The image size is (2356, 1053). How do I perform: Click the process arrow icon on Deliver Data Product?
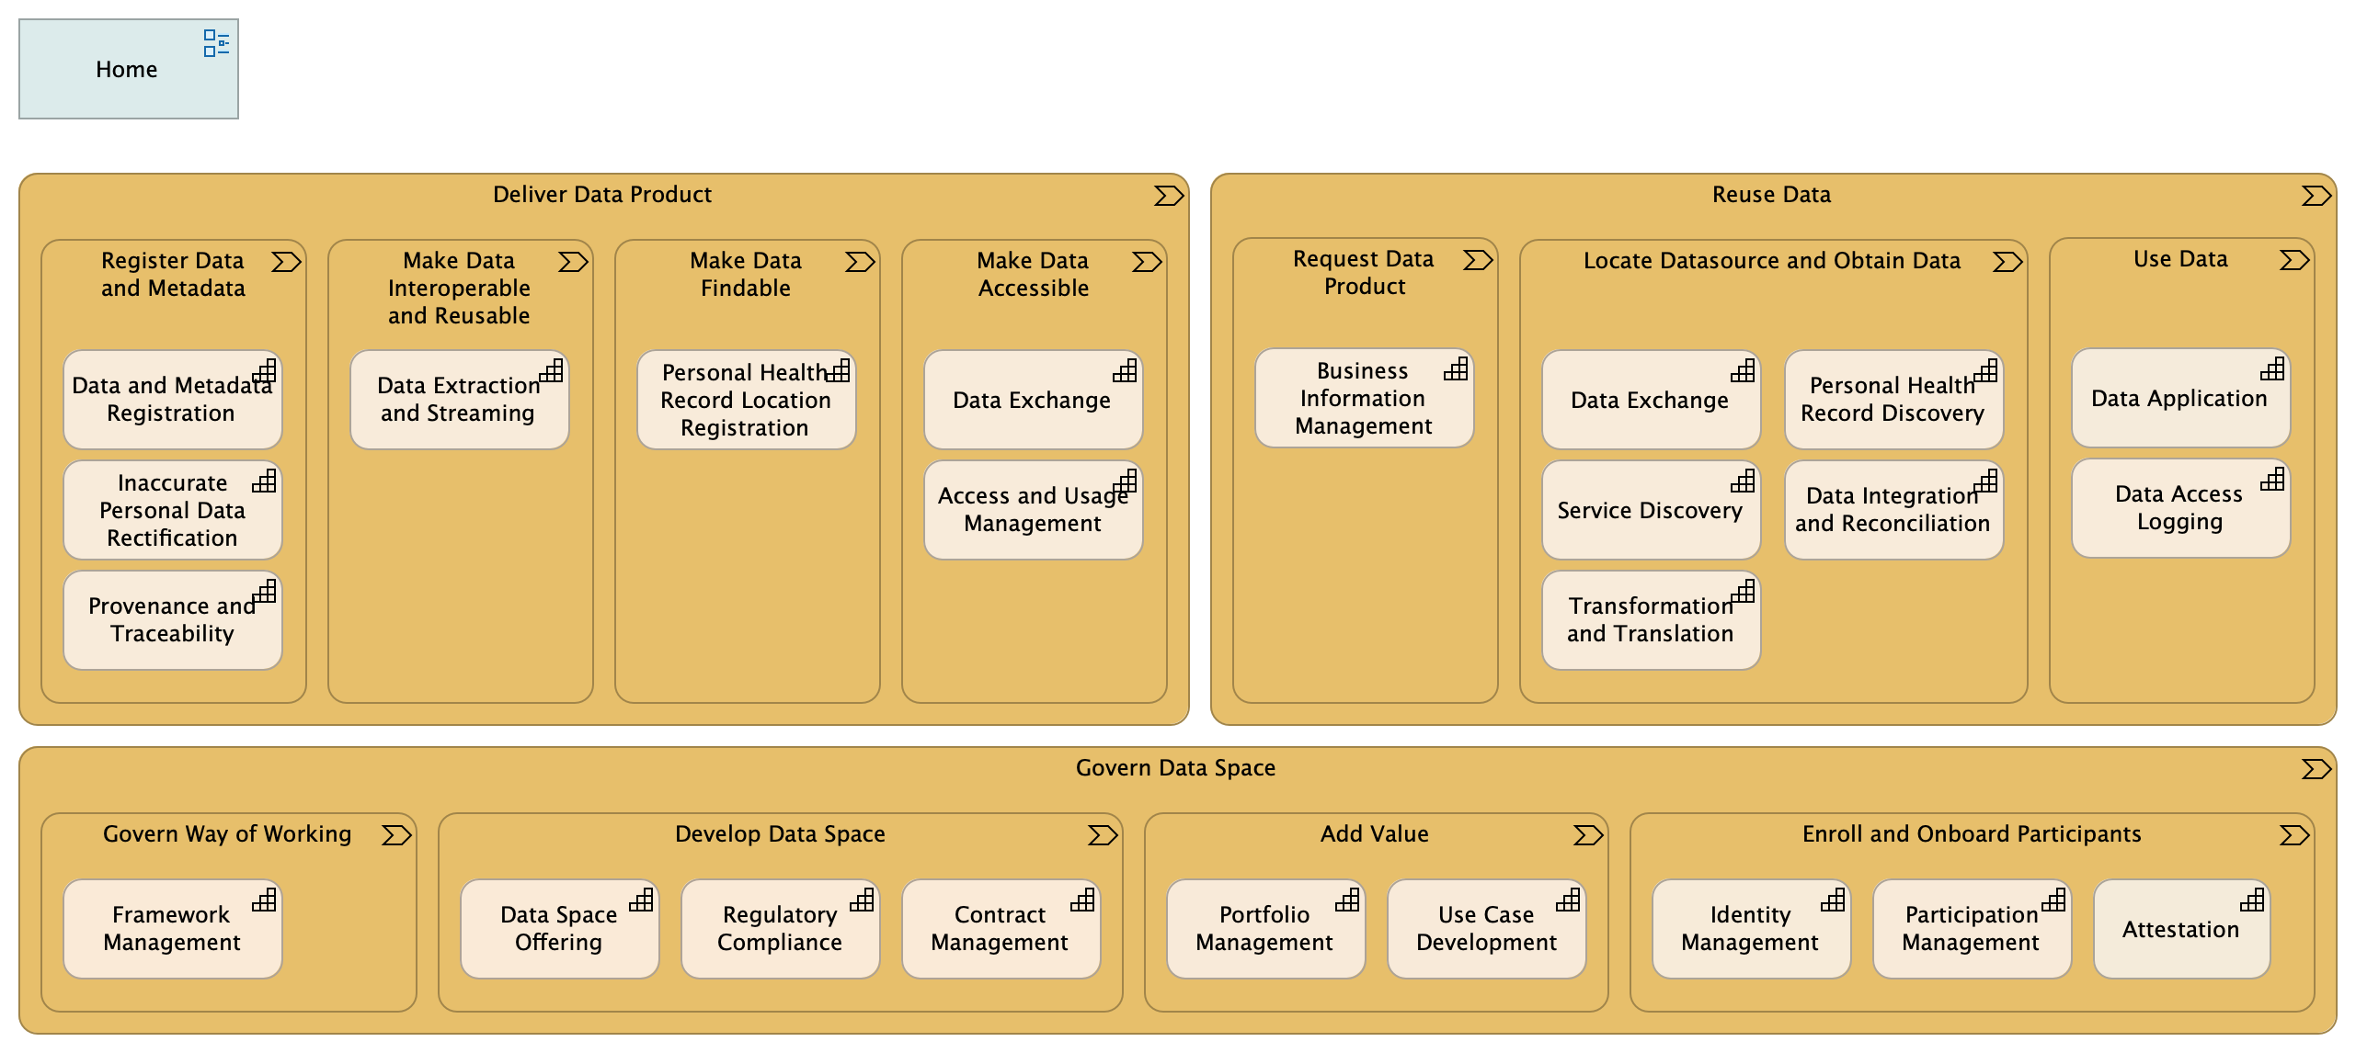(1168, 196)
